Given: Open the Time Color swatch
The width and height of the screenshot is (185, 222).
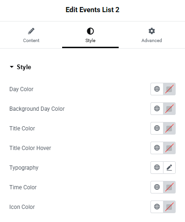Looking at the screenshot, I should coord(169,187).
